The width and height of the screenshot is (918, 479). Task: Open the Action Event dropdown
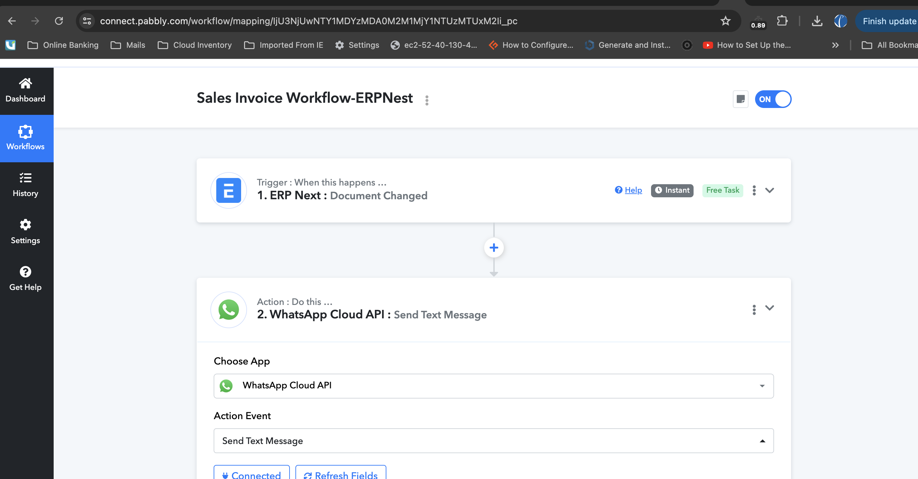click(494, 440)
